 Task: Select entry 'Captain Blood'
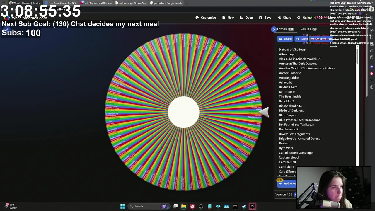tap(289, 157)
